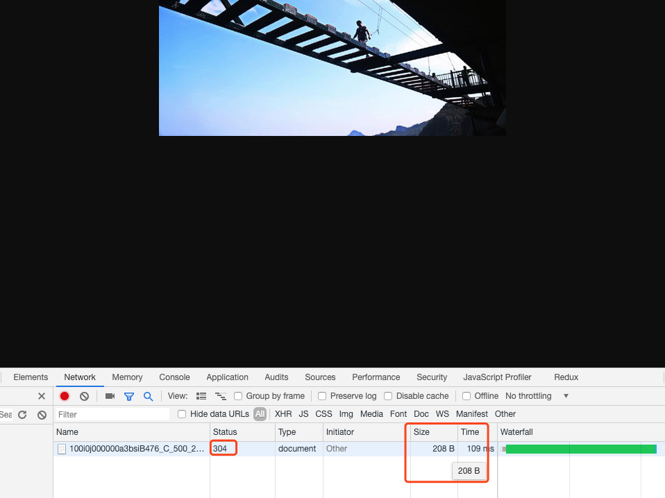Screen dimensions: 665x498
Task: Toggle the blue filter funnel icon
Action: pyautogui.click(x=129, y=396)
